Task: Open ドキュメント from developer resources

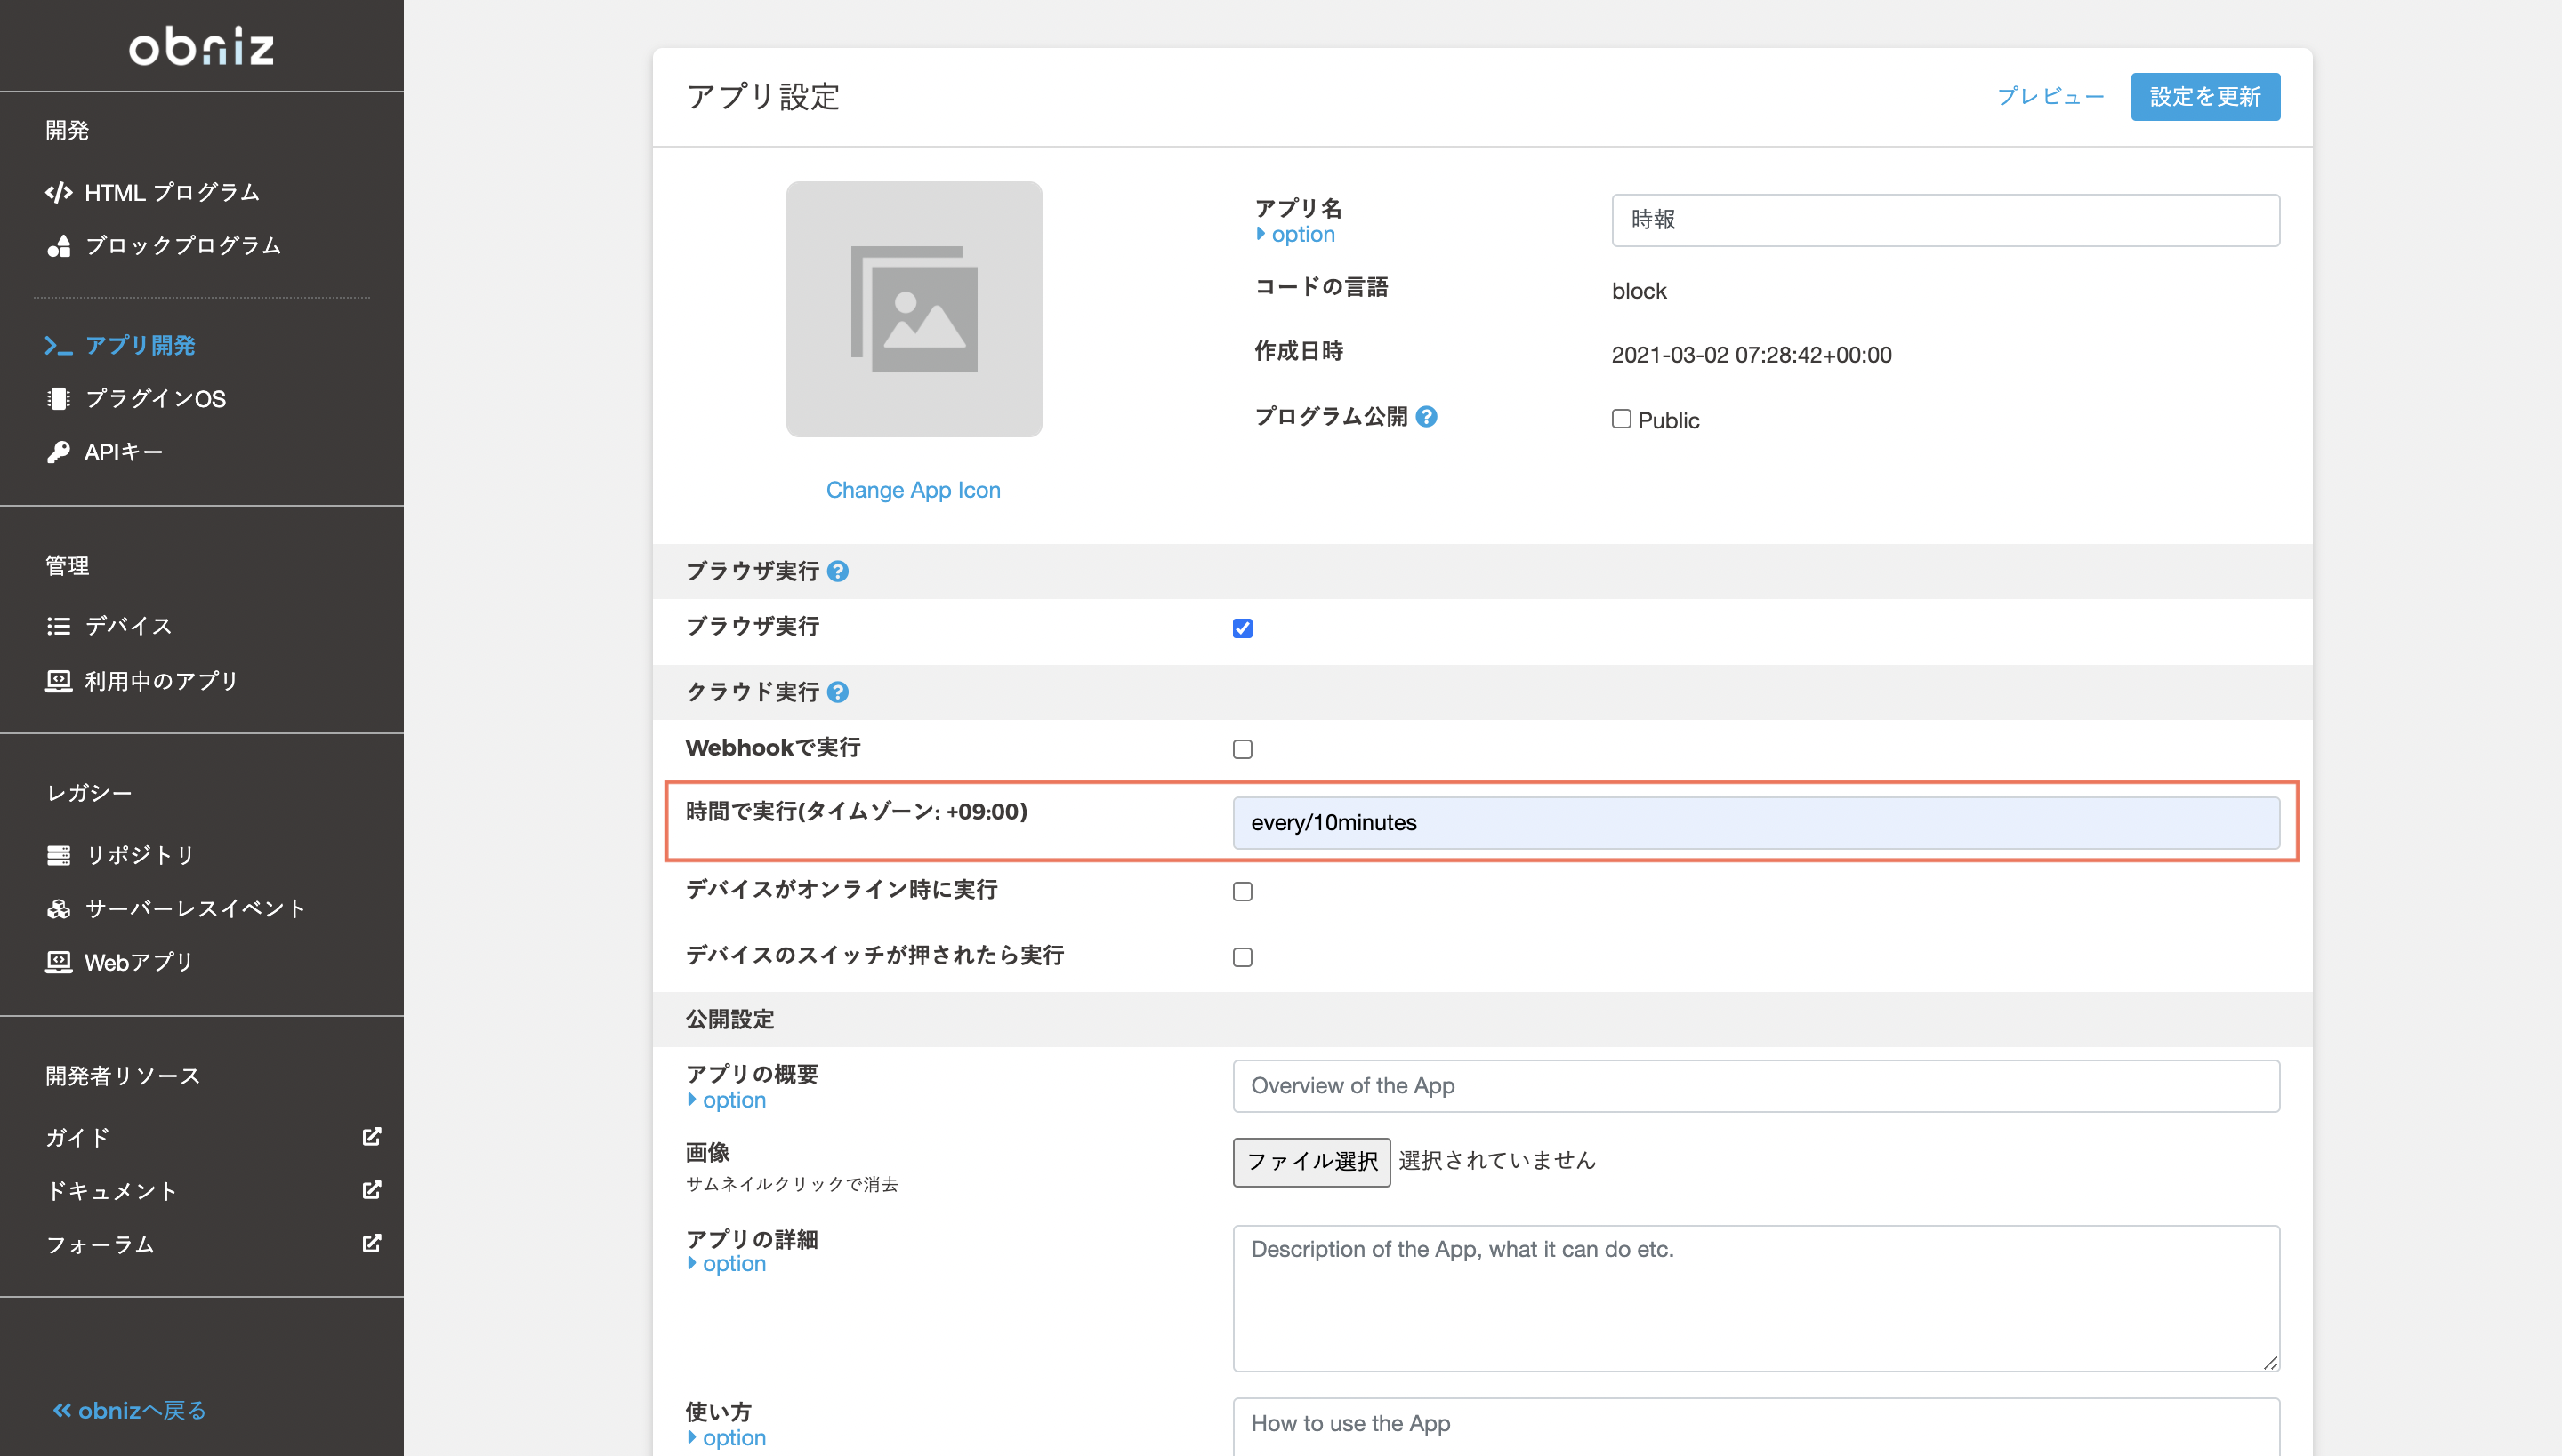Action: tap(113, 1190)
